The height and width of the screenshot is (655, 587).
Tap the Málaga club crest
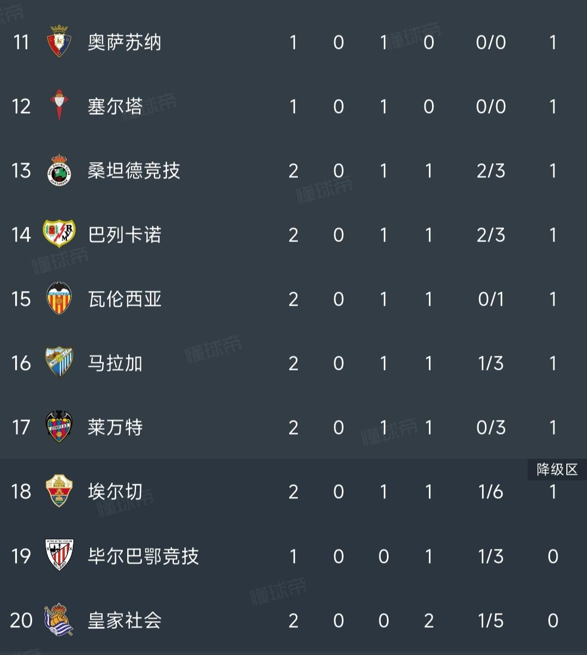point(59,363)
